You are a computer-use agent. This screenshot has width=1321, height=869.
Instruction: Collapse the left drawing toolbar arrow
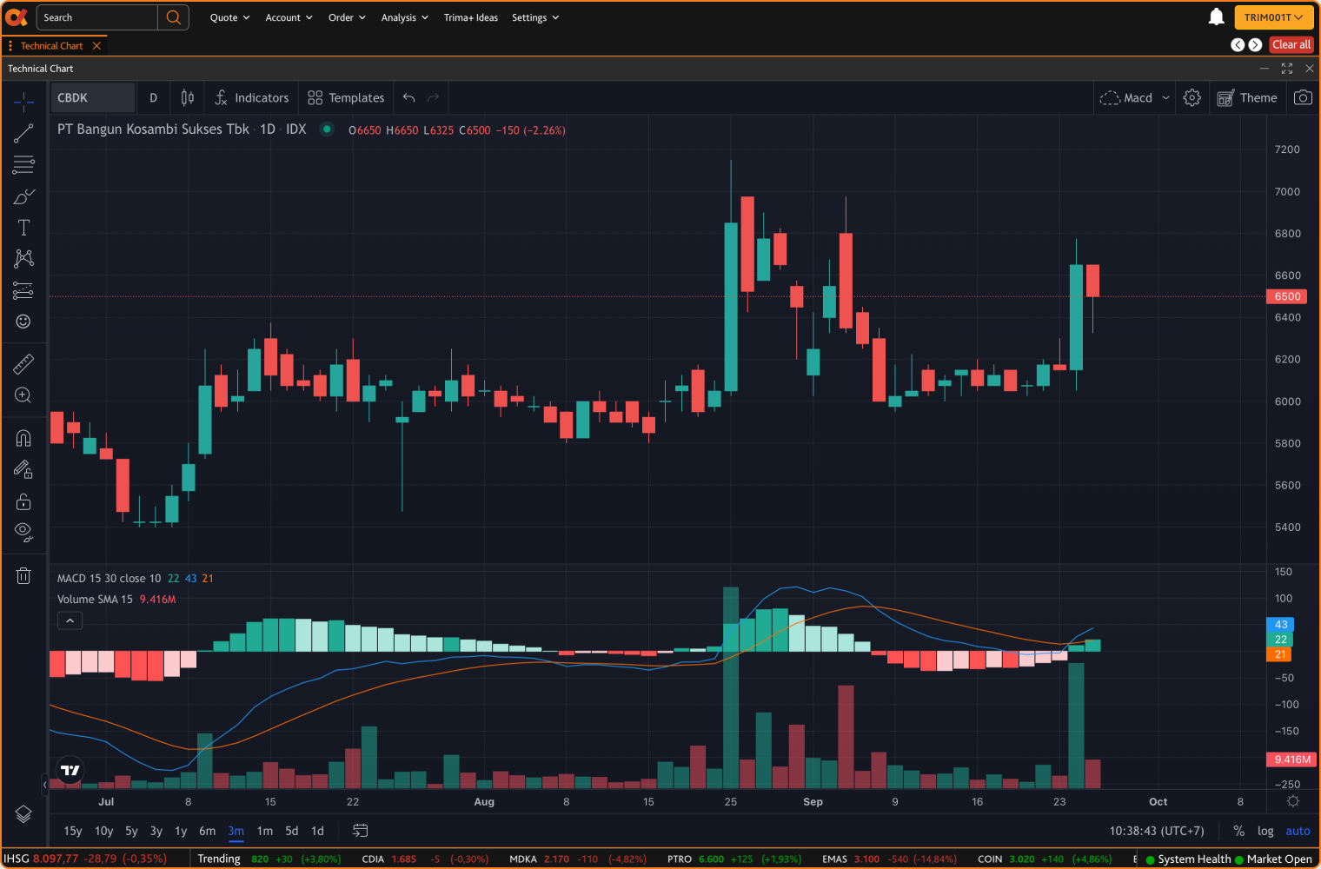[x=45, y=784]
